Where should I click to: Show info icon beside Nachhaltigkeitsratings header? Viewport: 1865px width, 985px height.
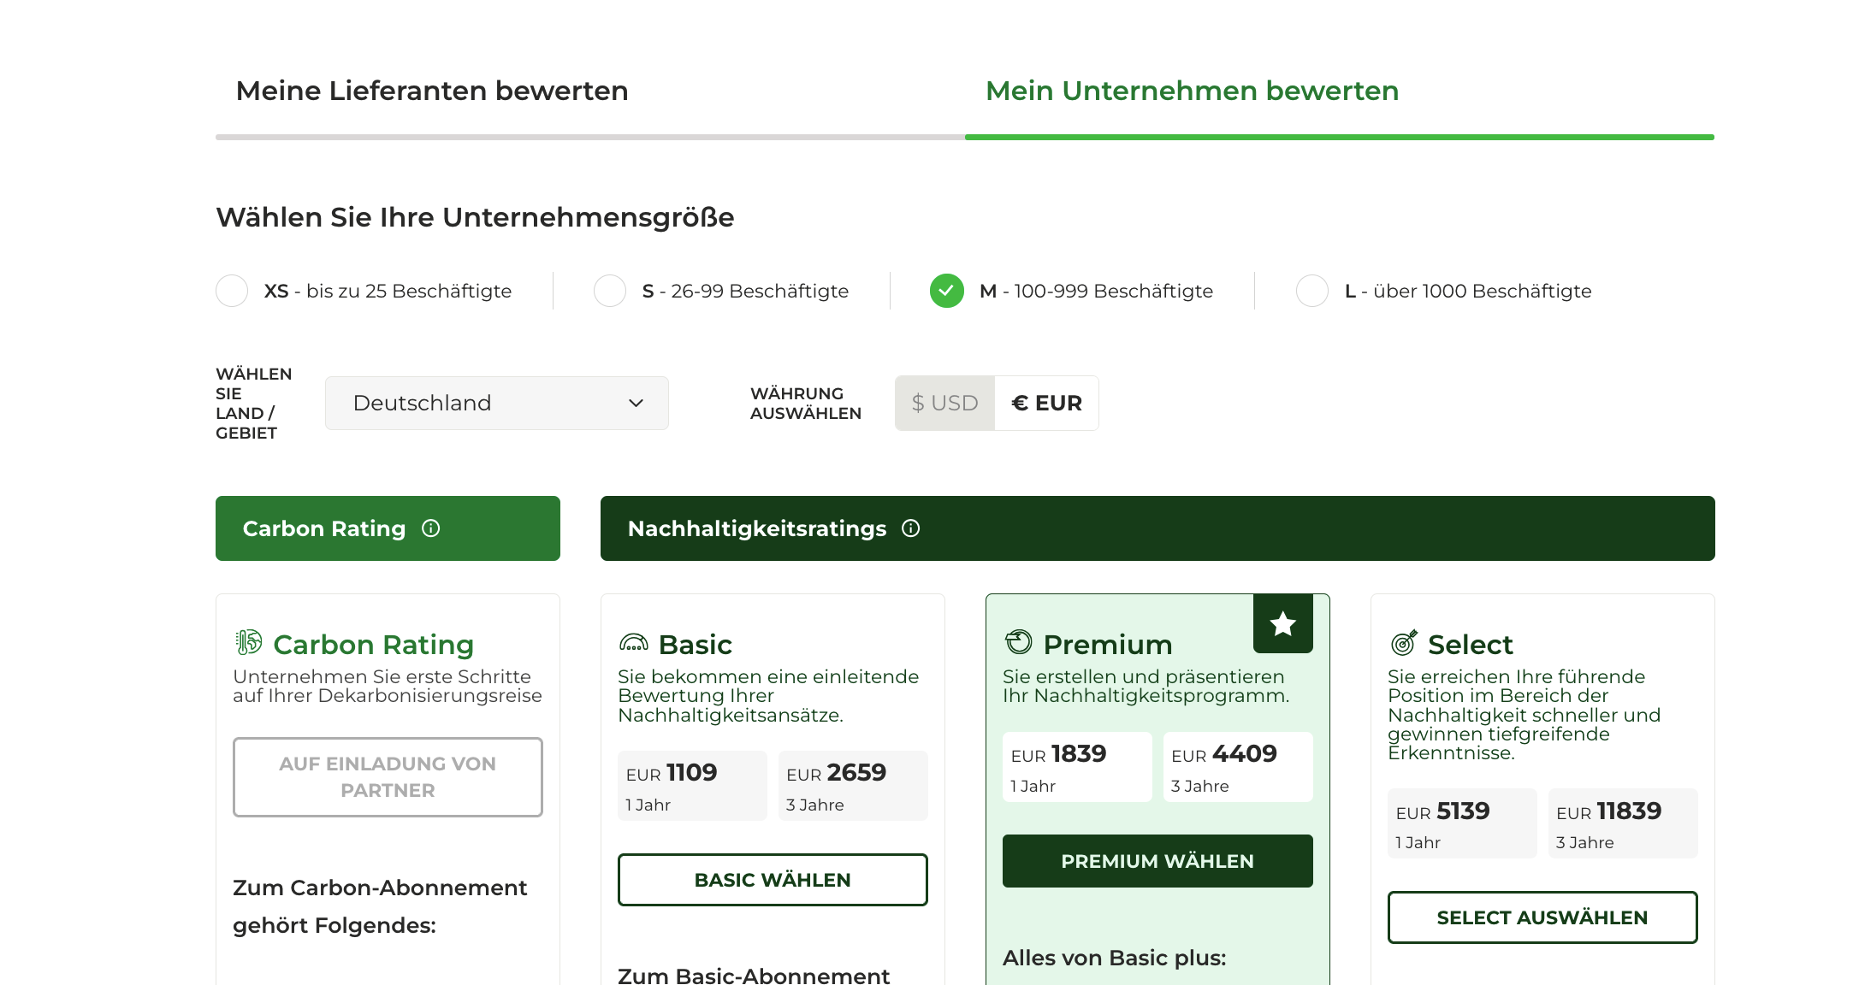point(911,528)
